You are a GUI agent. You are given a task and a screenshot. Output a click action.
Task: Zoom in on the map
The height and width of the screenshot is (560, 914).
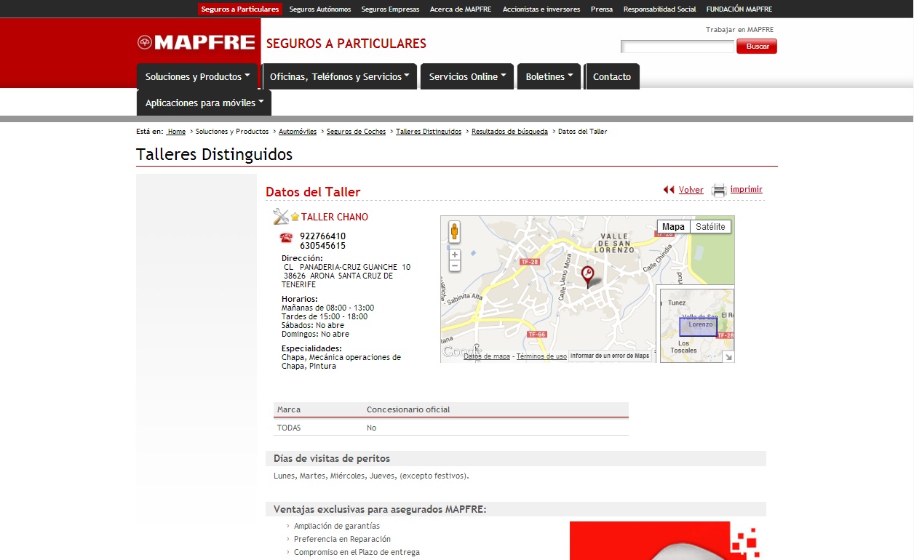[x=455, y=255]
